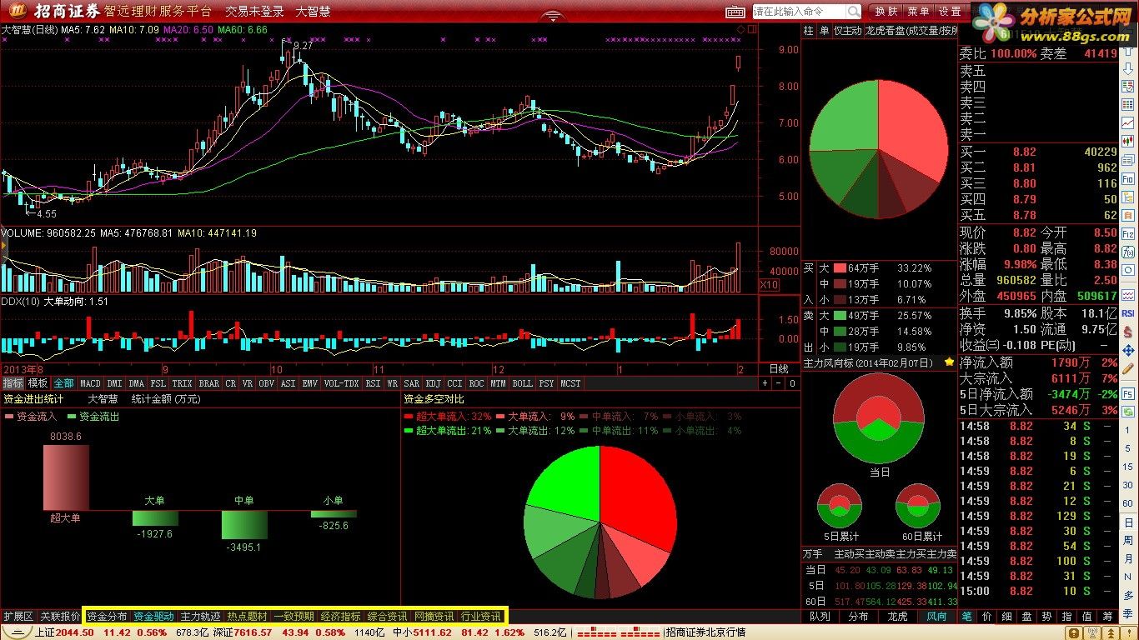Toggle the 单 view in the right panel
1139x640 pixels.
[x=824, y=31]
